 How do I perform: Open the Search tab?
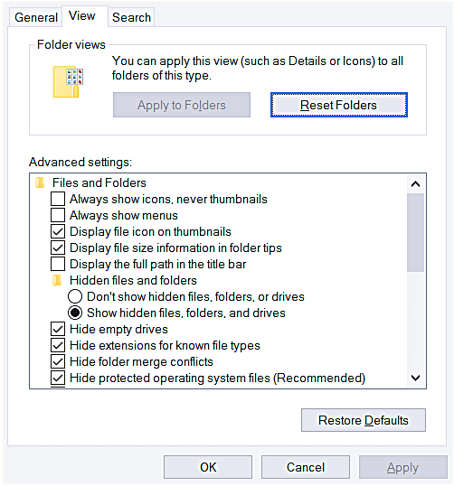(x=131, y=17)
